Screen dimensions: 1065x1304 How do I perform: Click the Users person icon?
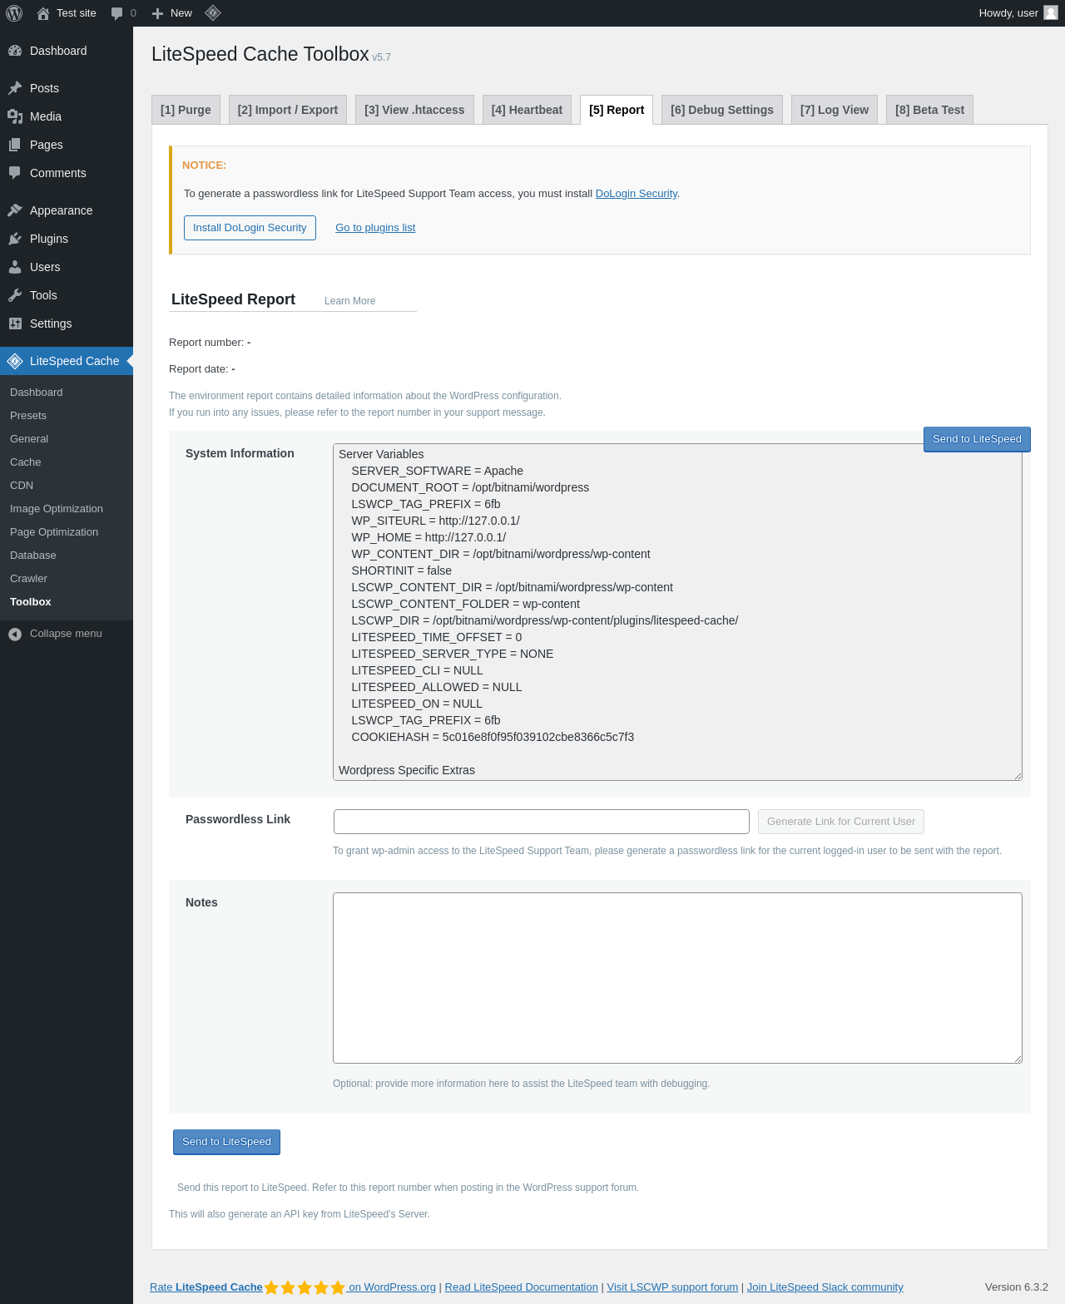(x=15, y=267)
